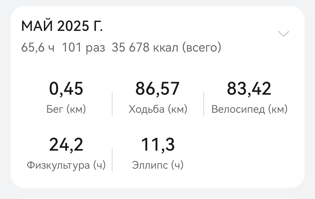
Task: Select walking value 86,57
Action: (157, 88)
